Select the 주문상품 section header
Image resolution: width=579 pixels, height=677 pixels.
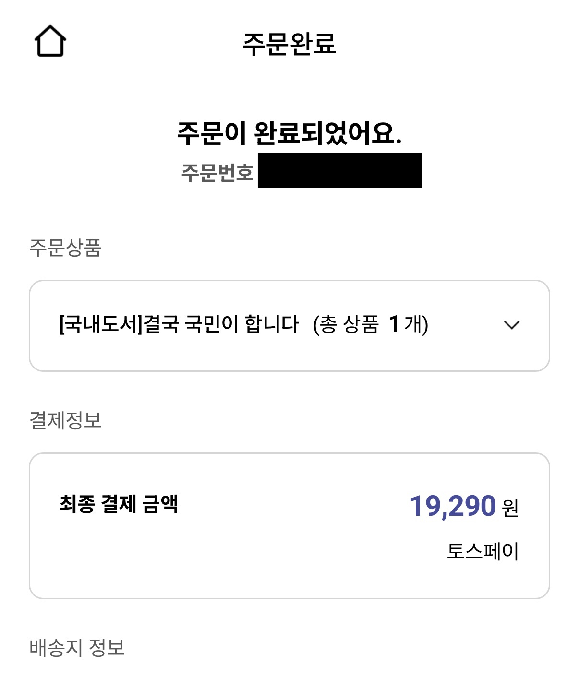coord(65,248)
